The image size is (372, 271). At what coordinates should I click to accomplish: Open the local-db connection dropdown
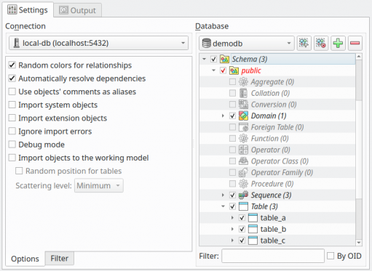pyautogui.click(x=98, y=43)
